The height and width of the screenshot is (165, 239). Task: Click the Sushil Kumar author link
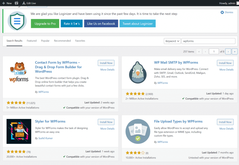tap(46, 138)
